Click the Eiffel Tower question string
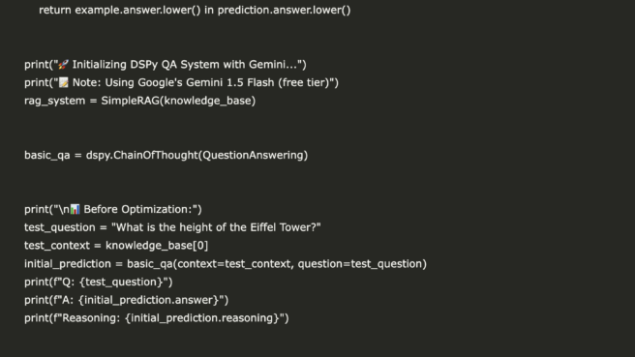This screenshot has width=635, height=357. point(216,227)
